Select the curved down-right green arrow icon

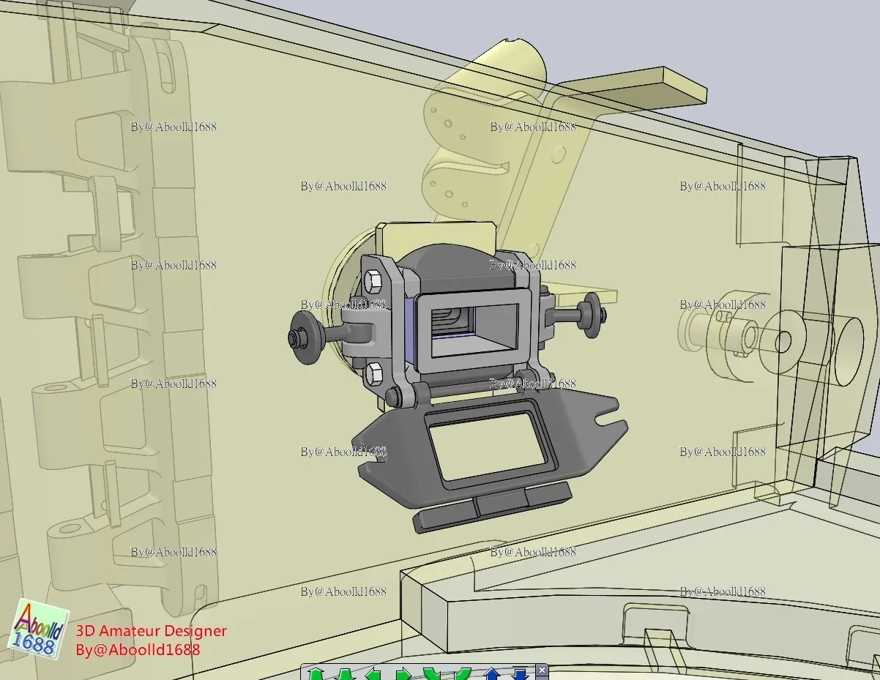(x=461, y=673)
